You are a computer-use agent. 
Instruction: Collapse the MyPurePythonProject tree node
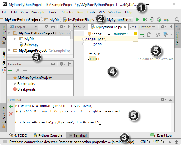pyautogui.click(x=9, y=33)
